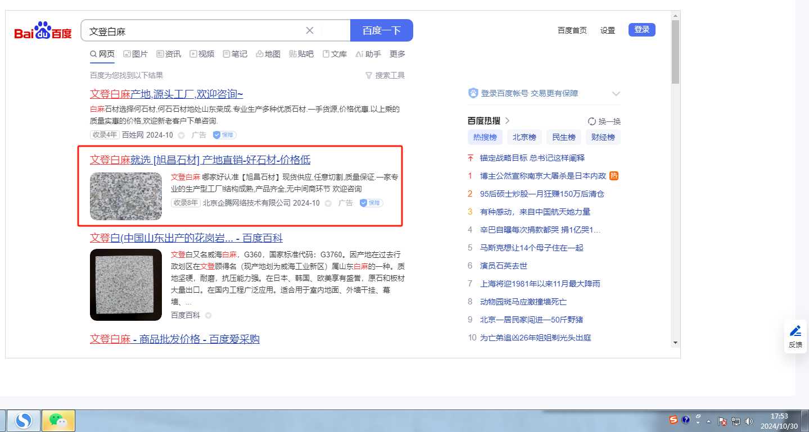Open the 搜索工具 filter options
This screenshot has width=809, height=432.
pyautogui.click(x=385, y=75)
